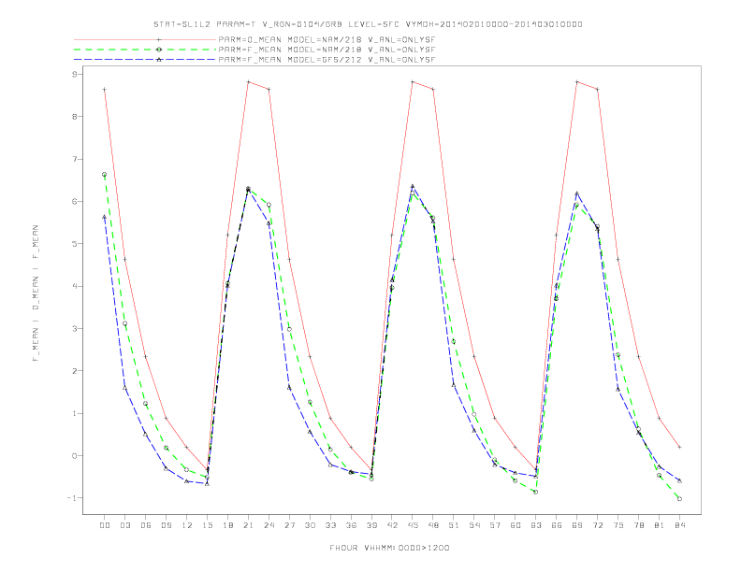Image resolution: width=741 pixels, height=572 pixels.
Task: Click x-axis tick label 51
Action: [454, 525]
